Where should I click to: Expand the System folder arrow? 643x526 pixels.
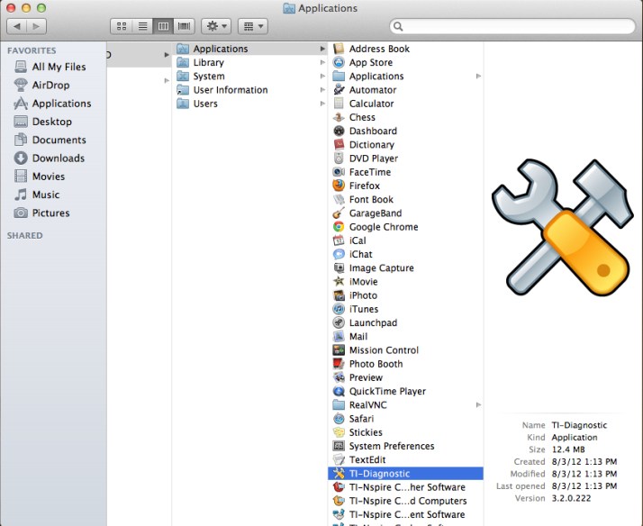click(x=322, y=77)
